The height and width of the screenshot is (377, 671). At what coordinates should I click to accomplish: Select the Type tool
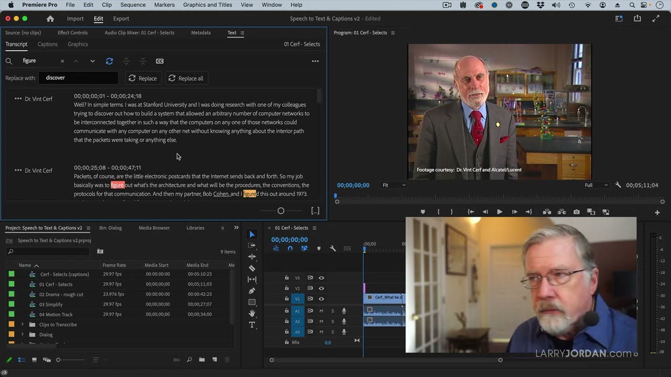[252, 325]
